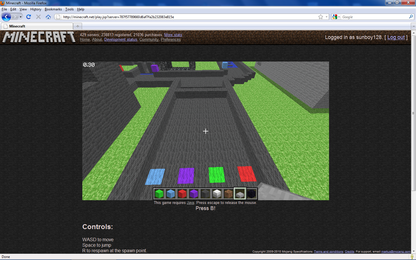Click the green floor tile in the game
The image size is (416, 260).
coord(217,175)
